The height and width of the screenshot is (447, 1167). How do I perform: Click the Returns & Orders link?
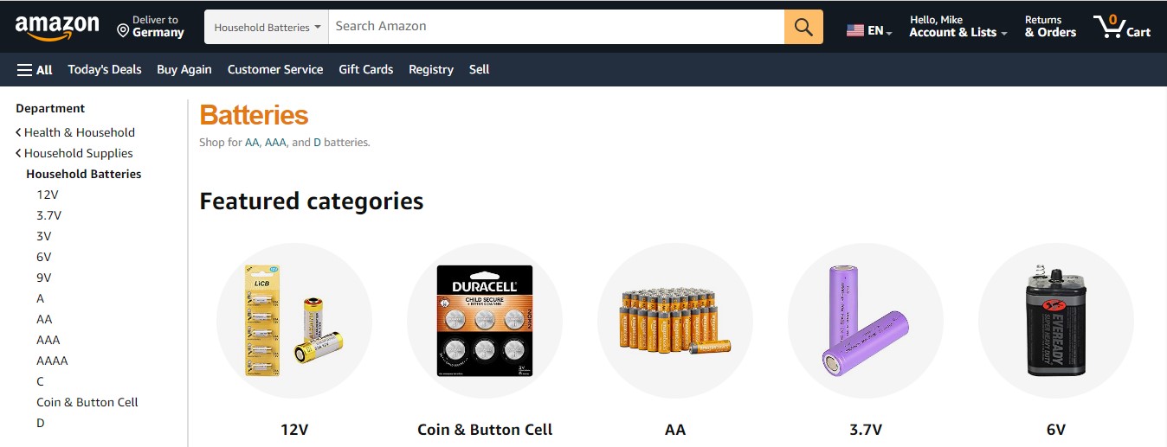click(x=1050, y=27)
